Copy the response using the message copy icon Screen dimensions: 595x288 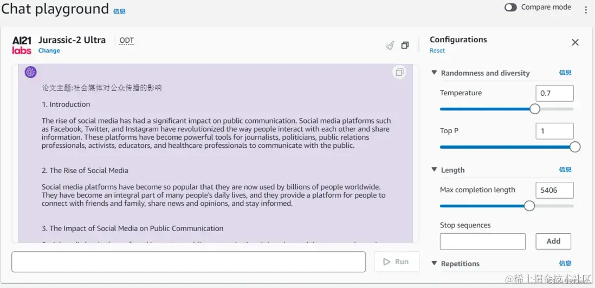coord(399,72)
